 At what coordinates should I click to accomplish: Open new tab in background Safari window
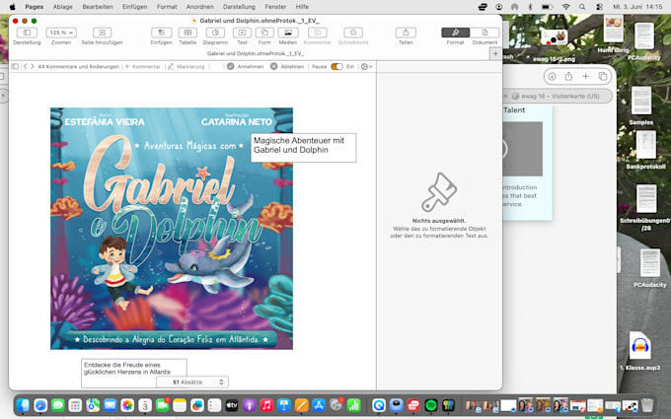585,77
